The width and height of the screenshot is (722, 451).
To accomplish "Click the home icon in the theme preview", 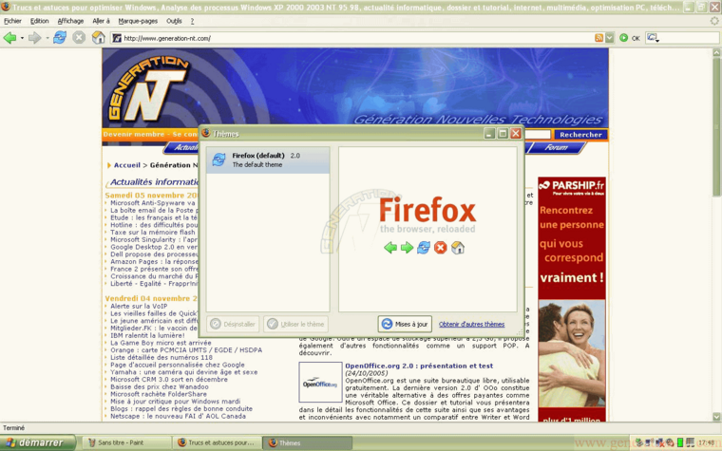I will click(x=458, y=248).
